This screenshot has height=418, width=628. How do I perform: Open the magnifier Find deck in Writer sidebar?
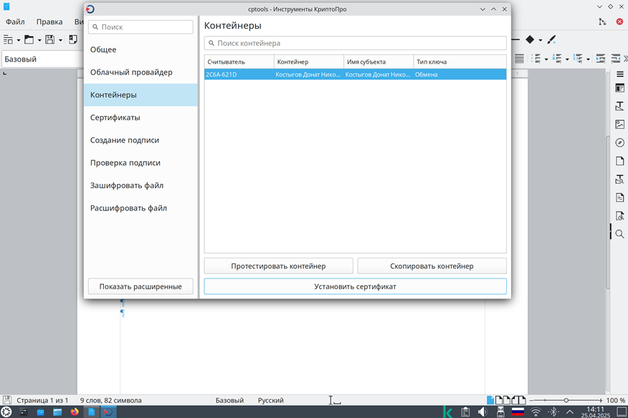pyautogui.click(x=620, y=234)
